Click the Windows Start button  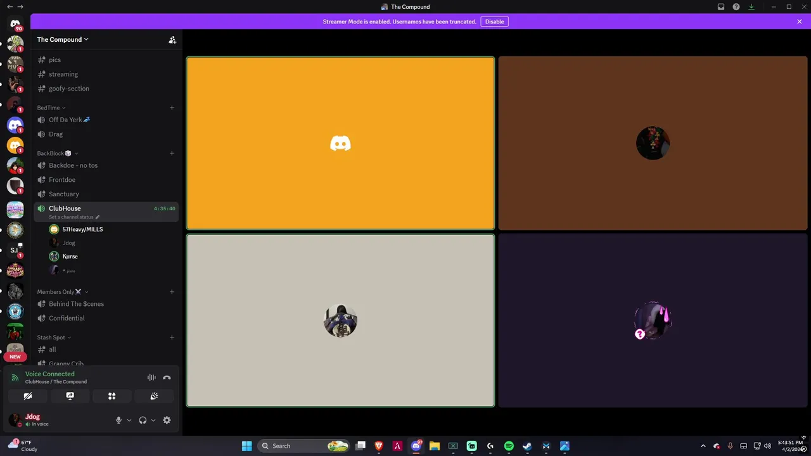click(x=246, y=446)
